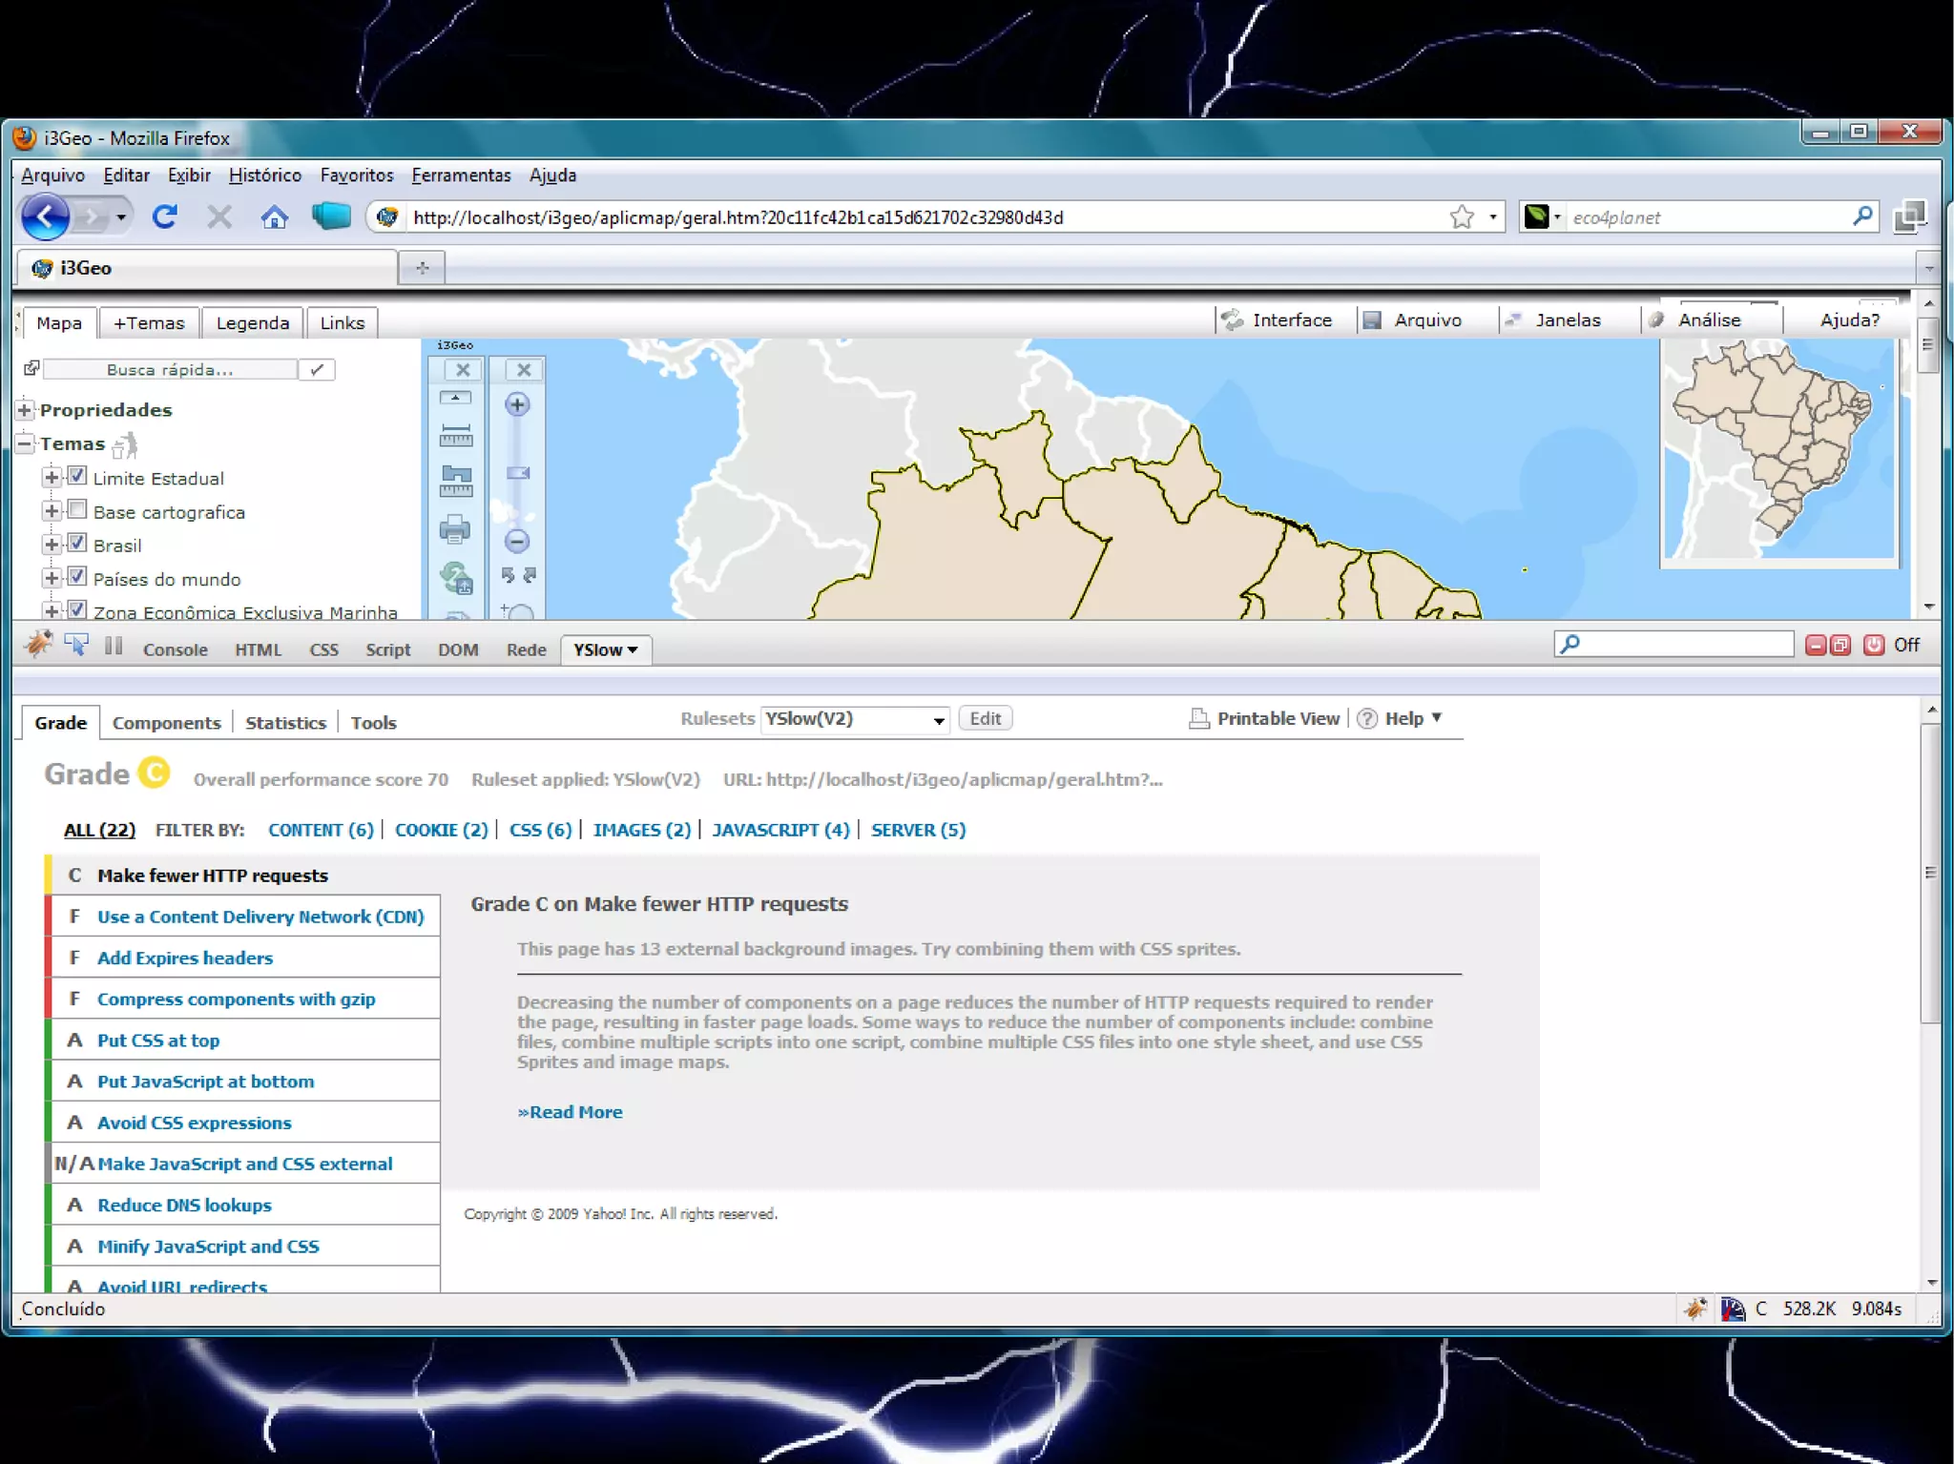Image resolution: width=1954 pixels, height=1464 pixels.
Task: Uncheck the Limite Estadual layer
Action: point(78,476)
